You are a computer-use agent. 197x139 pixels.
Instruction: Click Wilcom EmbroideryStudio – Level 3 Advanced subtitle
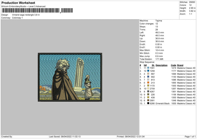23,7
